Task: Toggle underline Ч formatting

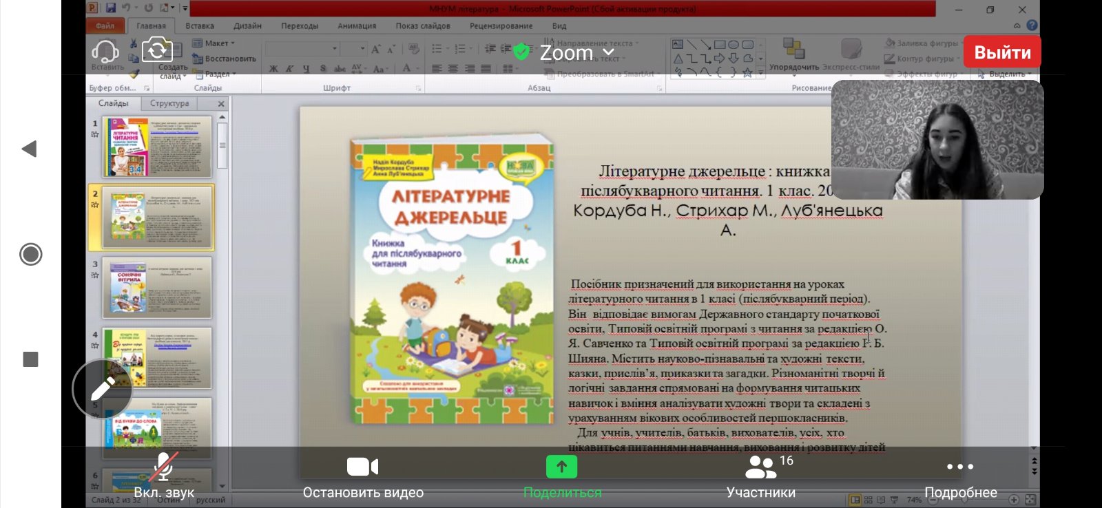Action: [306, 69]
